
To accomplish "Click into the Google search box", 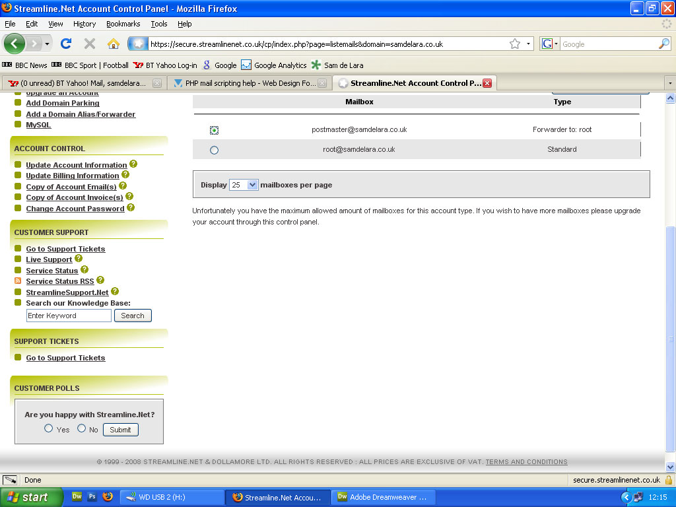I will (609, 44).
